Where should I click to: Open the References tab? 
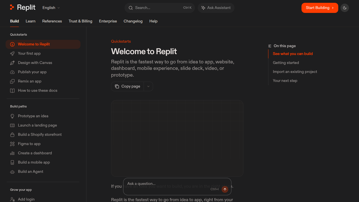point(52,21)
